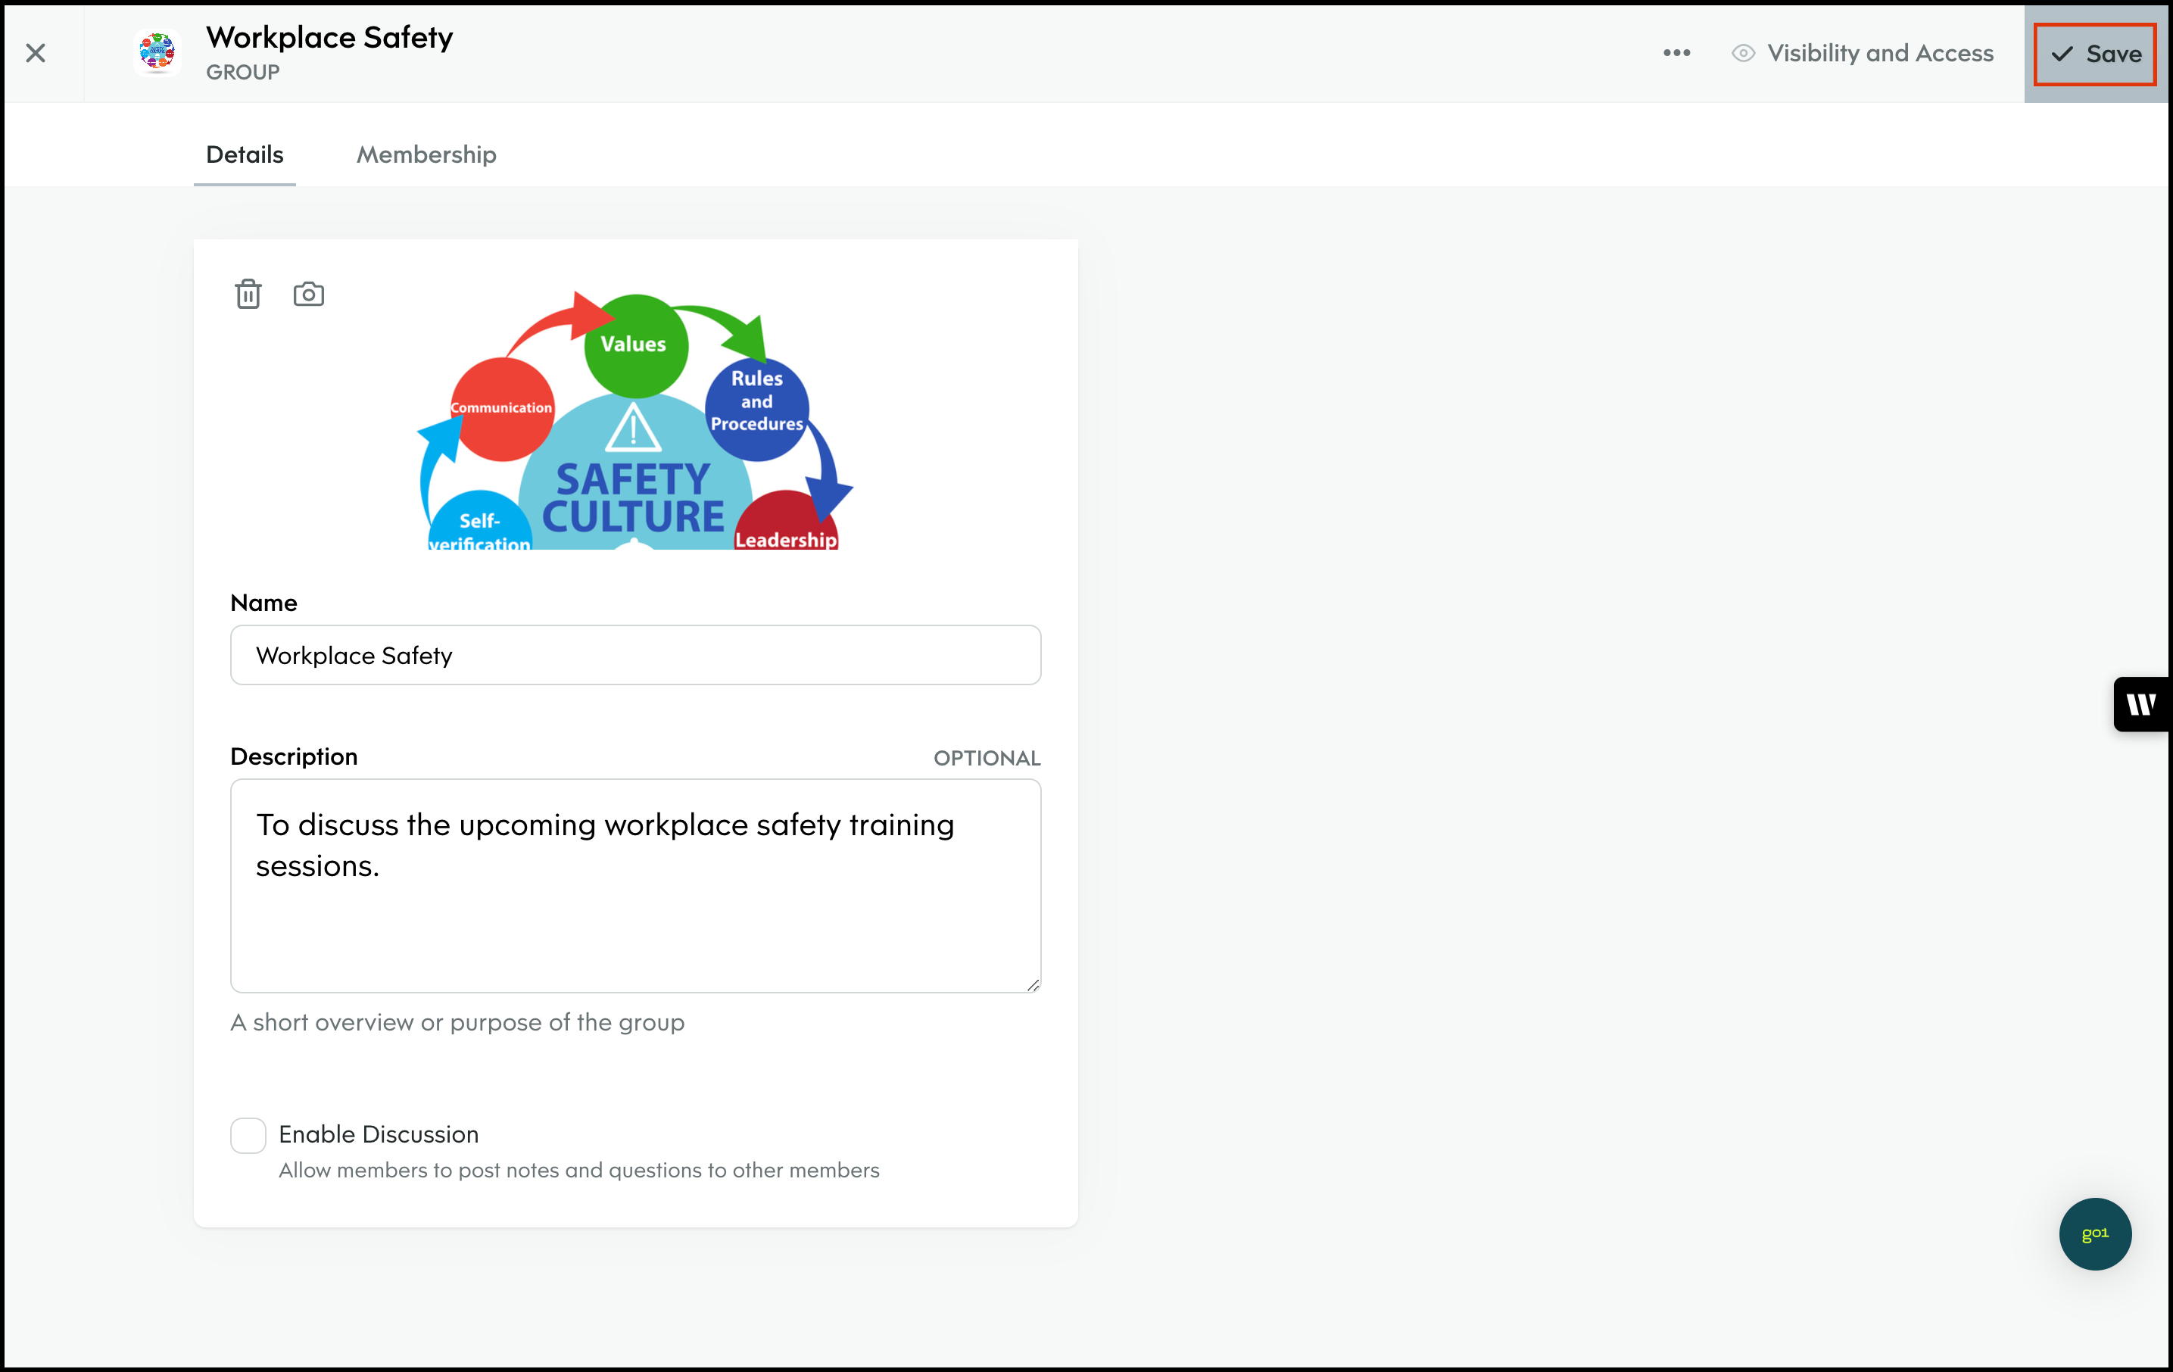Close the group editor with the X icon
Viewport: 2173px width, 1372px height.
36,53
